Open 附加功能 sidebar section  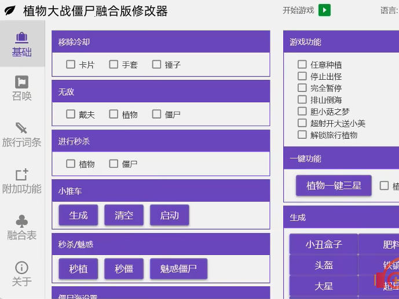(22, 181)
